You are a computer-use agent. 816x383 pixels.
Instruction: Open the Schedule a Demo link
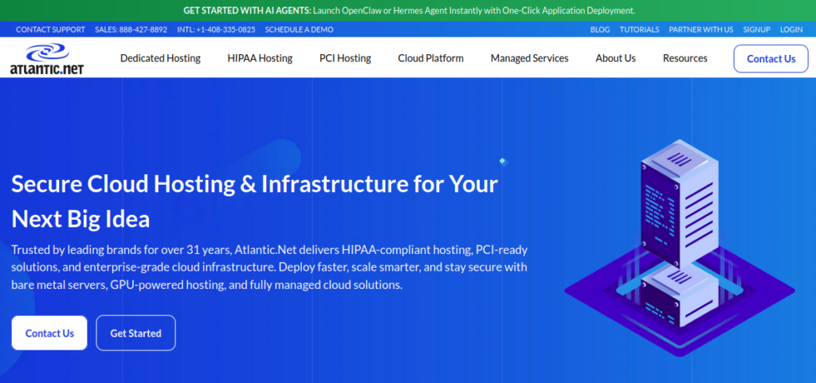pyautogui.click(x=300, y=29)
